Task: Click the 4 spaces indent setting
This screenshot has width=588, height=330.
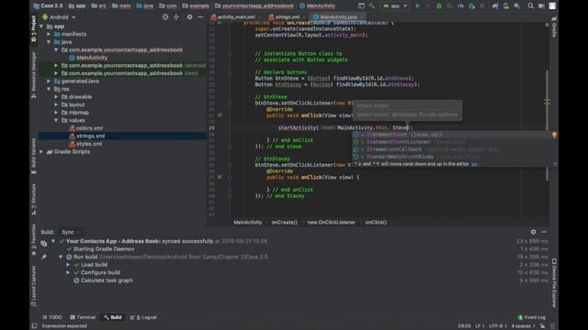Action: 523,326
